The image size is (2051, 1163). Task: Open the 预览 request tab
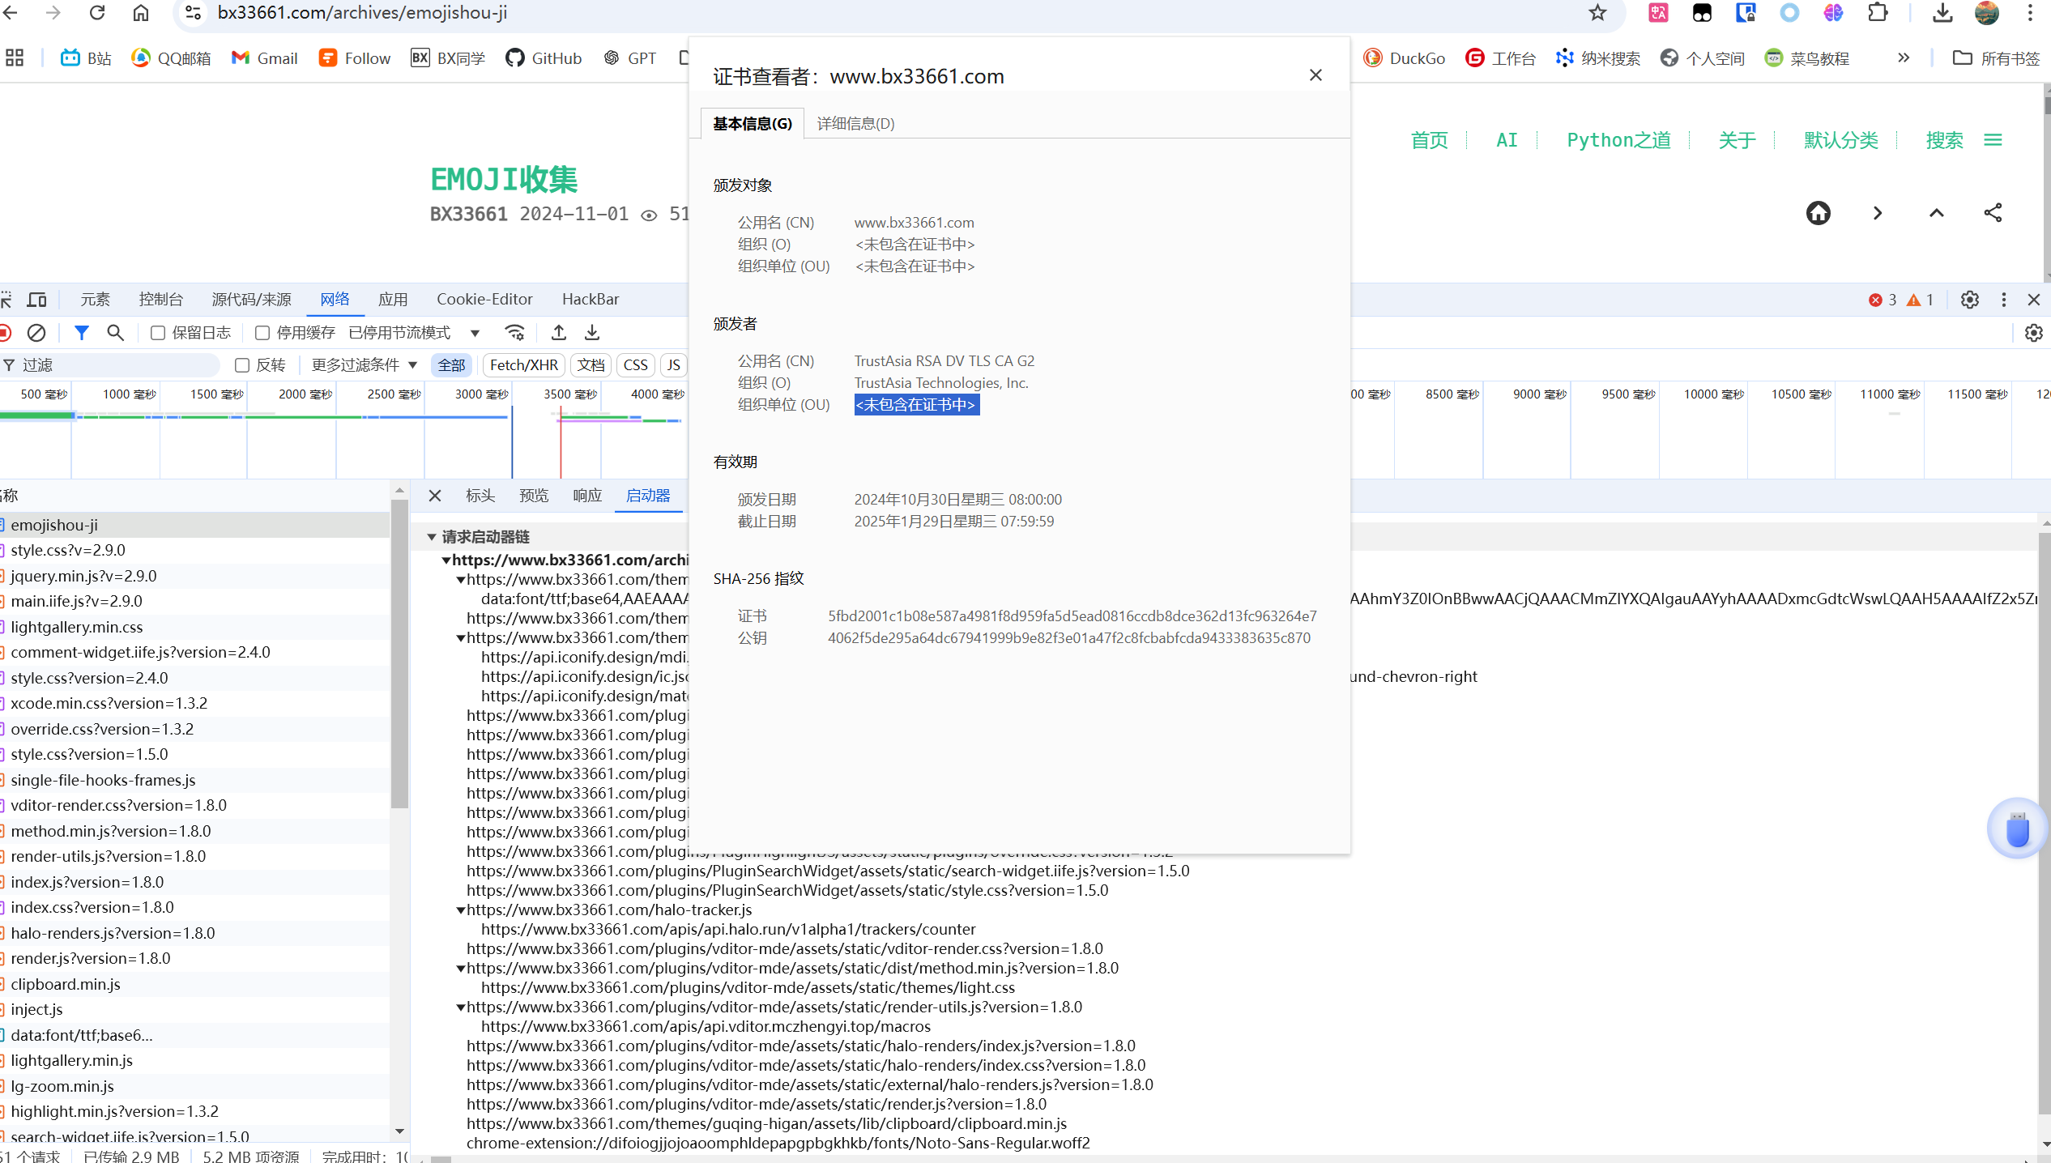534,496
